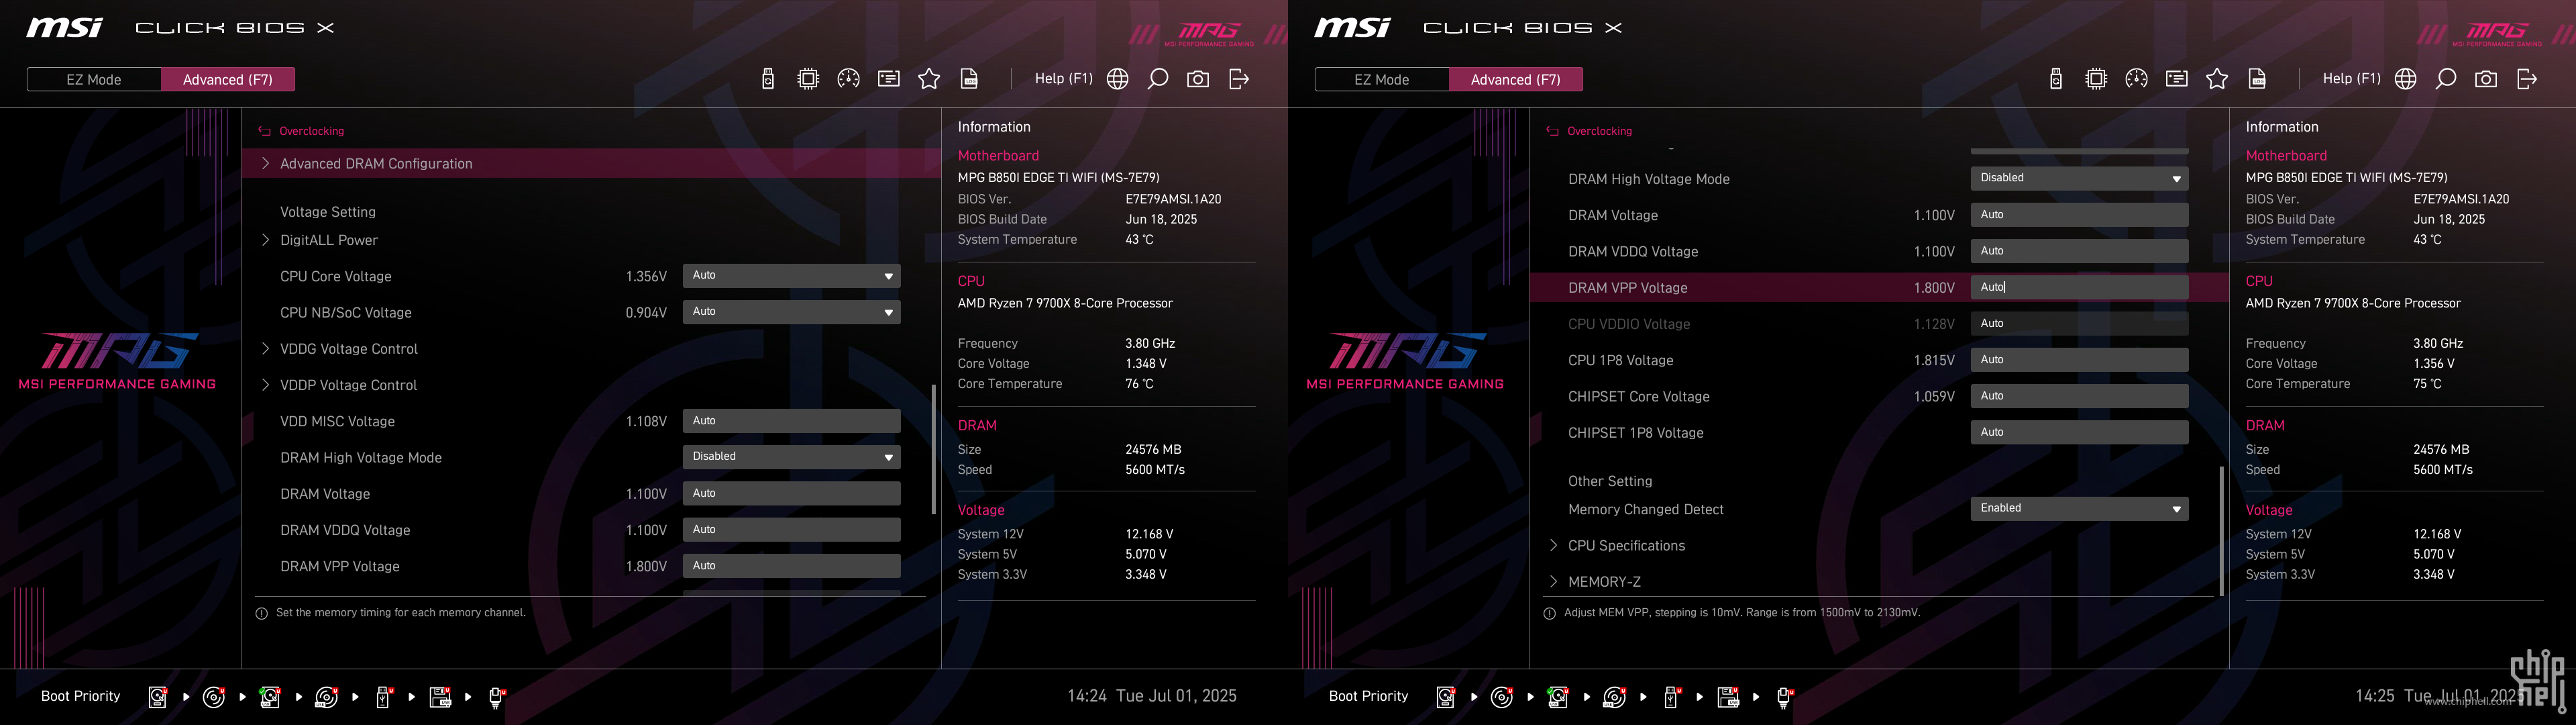Take screenshot with camera icon in right BIOS

[2486, 79]
